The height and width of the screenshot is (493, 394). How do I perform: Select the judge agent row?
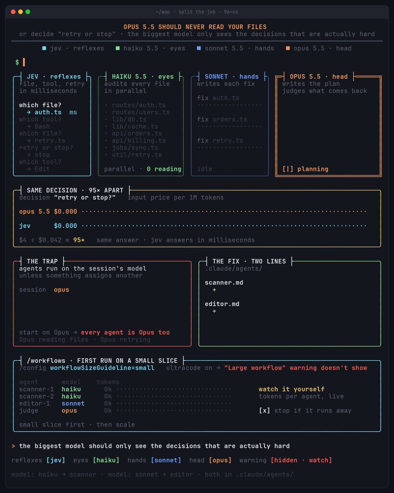coord(125,410)
